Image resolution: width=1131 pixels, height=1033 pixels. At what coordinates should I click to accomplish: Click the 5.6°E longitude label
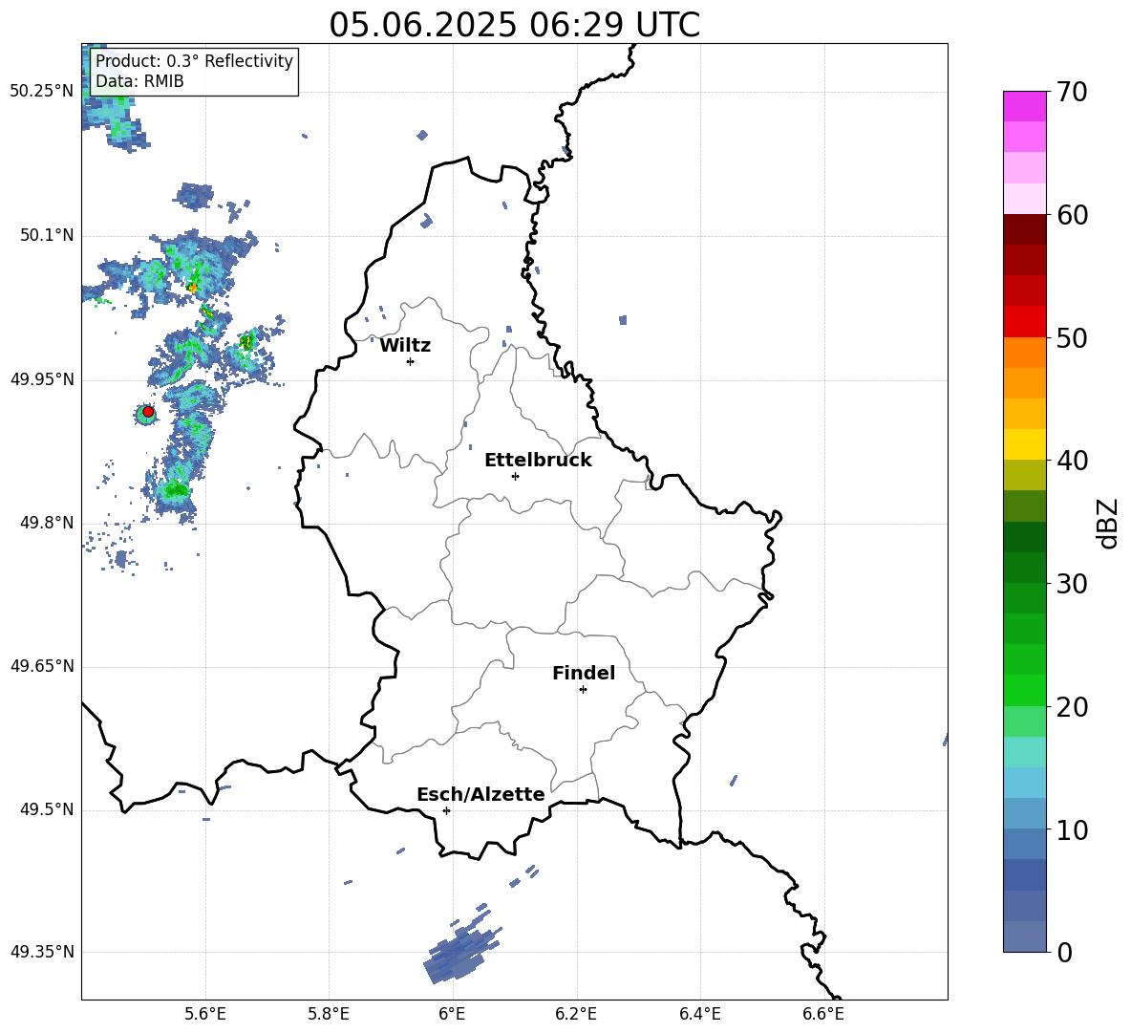[x=205, y=1015]
